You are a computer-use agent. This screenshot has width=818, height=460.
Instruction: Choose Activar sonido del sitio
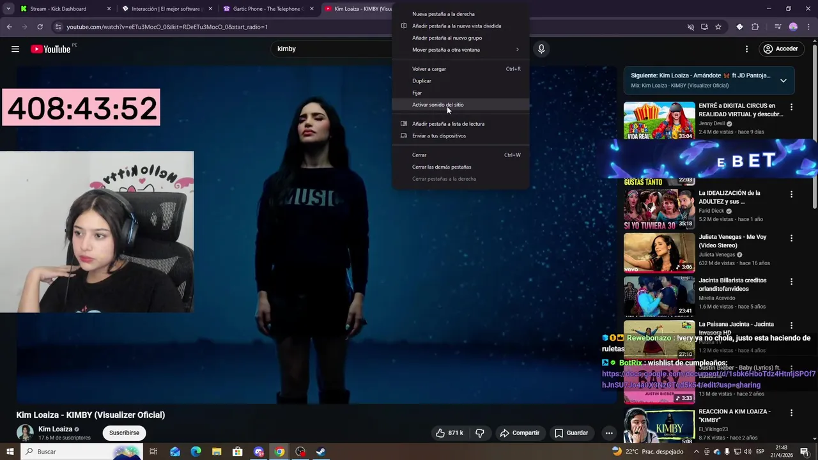(x=461, y=105)
